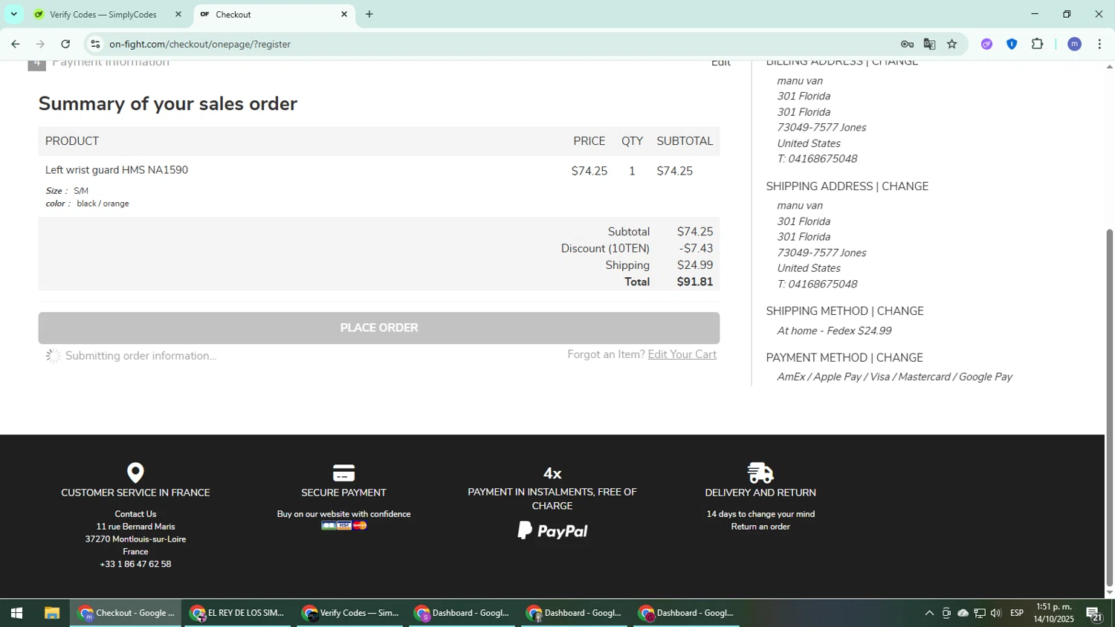Change the shipping method
The width and height of the screenshot is (1115, 627).
pyautogui.click(x=900, y=311)
